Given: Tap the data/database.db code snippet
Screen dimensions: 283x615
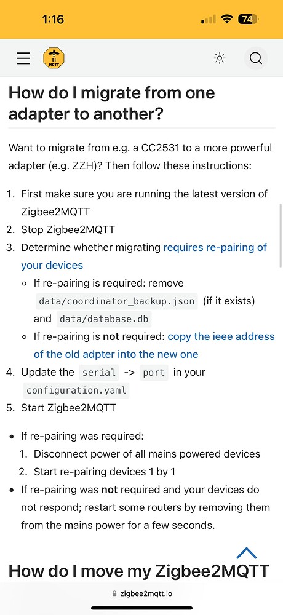Looking at the screenshot, I should [x=104, y=319].
